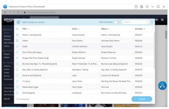
Task: Open settings gear icon in title bar
Action: pyautogui.click(x=142, y=7)
